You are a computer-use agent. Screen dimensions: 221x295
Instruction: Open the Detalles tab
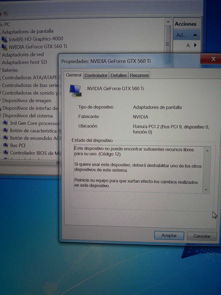click(x=118, y=75)
